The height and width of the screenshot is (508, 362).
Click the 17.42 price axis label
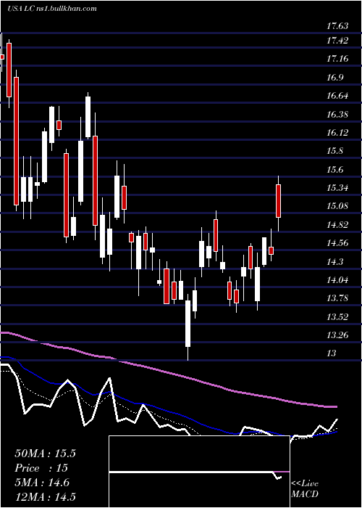pyautogui.click(x=337, y=41)
